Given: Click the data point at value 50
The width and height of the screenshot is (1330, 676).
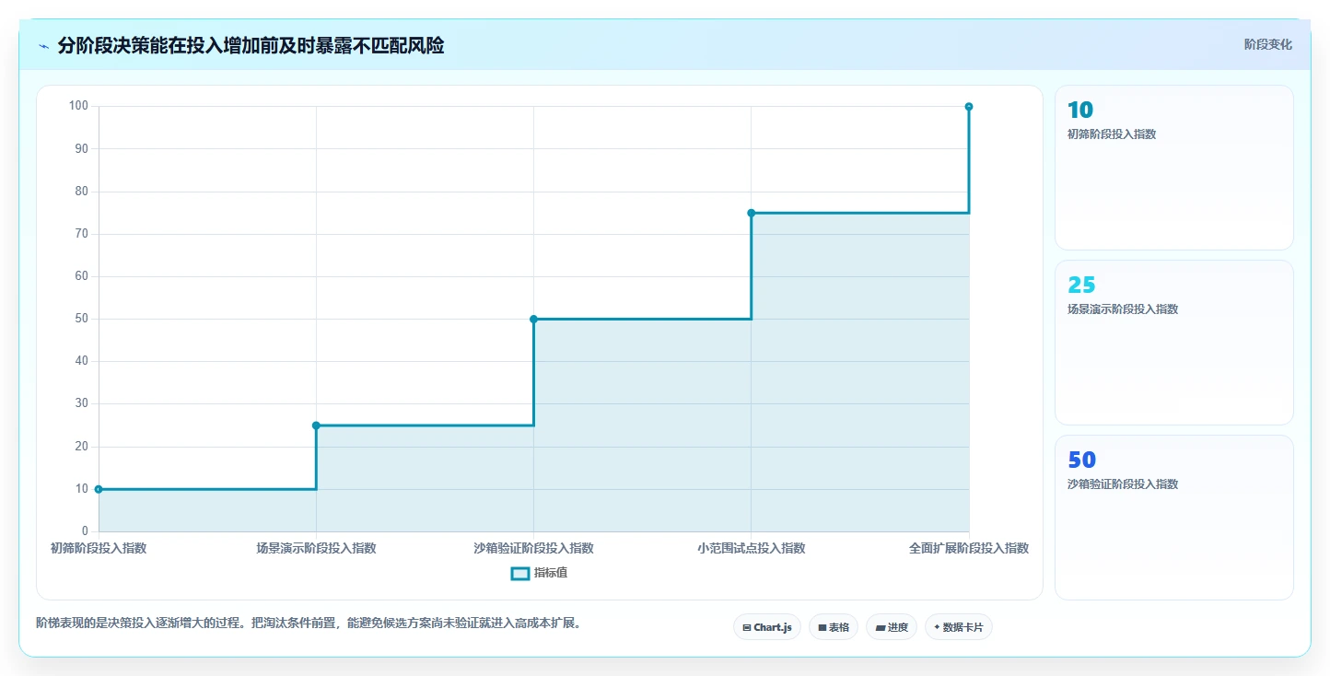Looking at the screenshot, I should pos(533,319).
